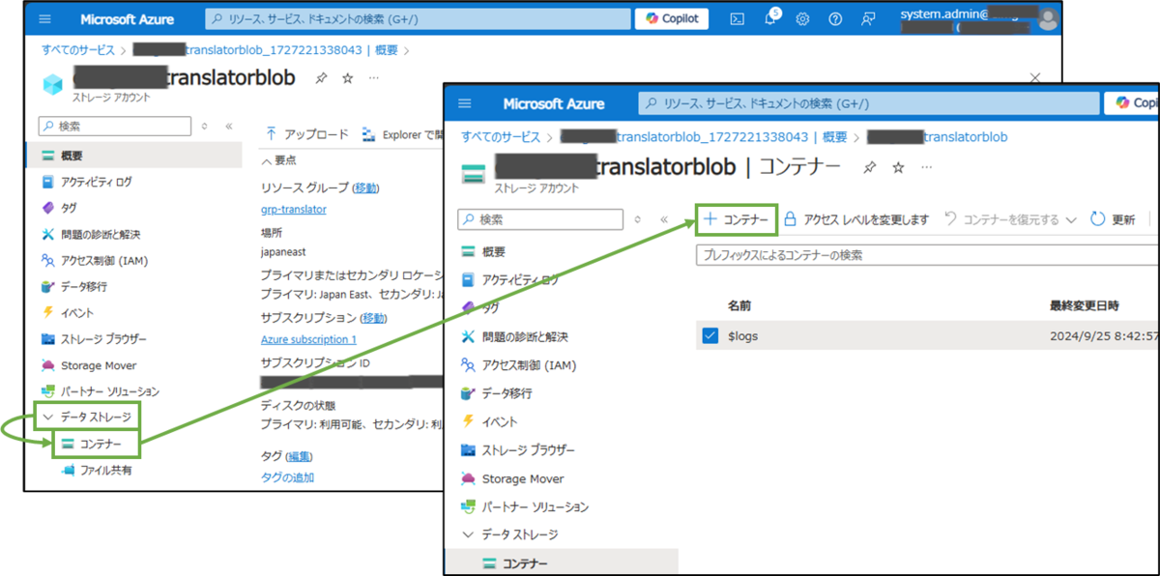Click sidebar search box in front window
This screenshot has width=1160, height=576.
[541, 219]
